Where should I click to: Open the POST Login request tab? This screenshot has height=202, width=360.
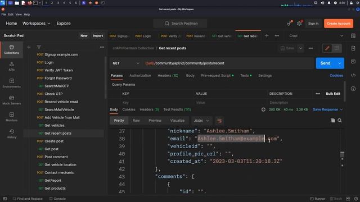click(x=143, y=36)
